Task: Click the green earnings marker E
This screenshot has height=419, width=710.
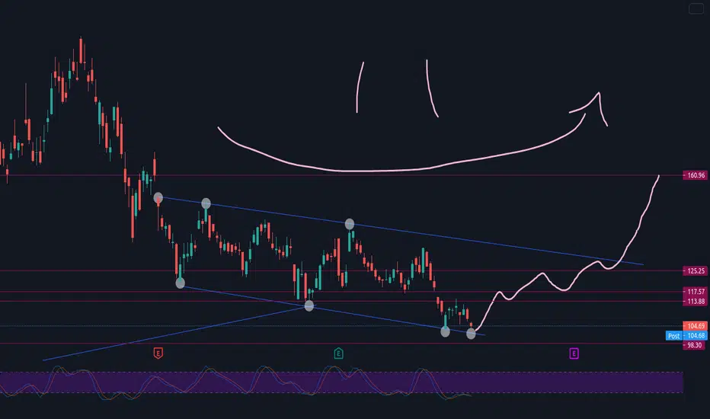Action: point(338,353)
